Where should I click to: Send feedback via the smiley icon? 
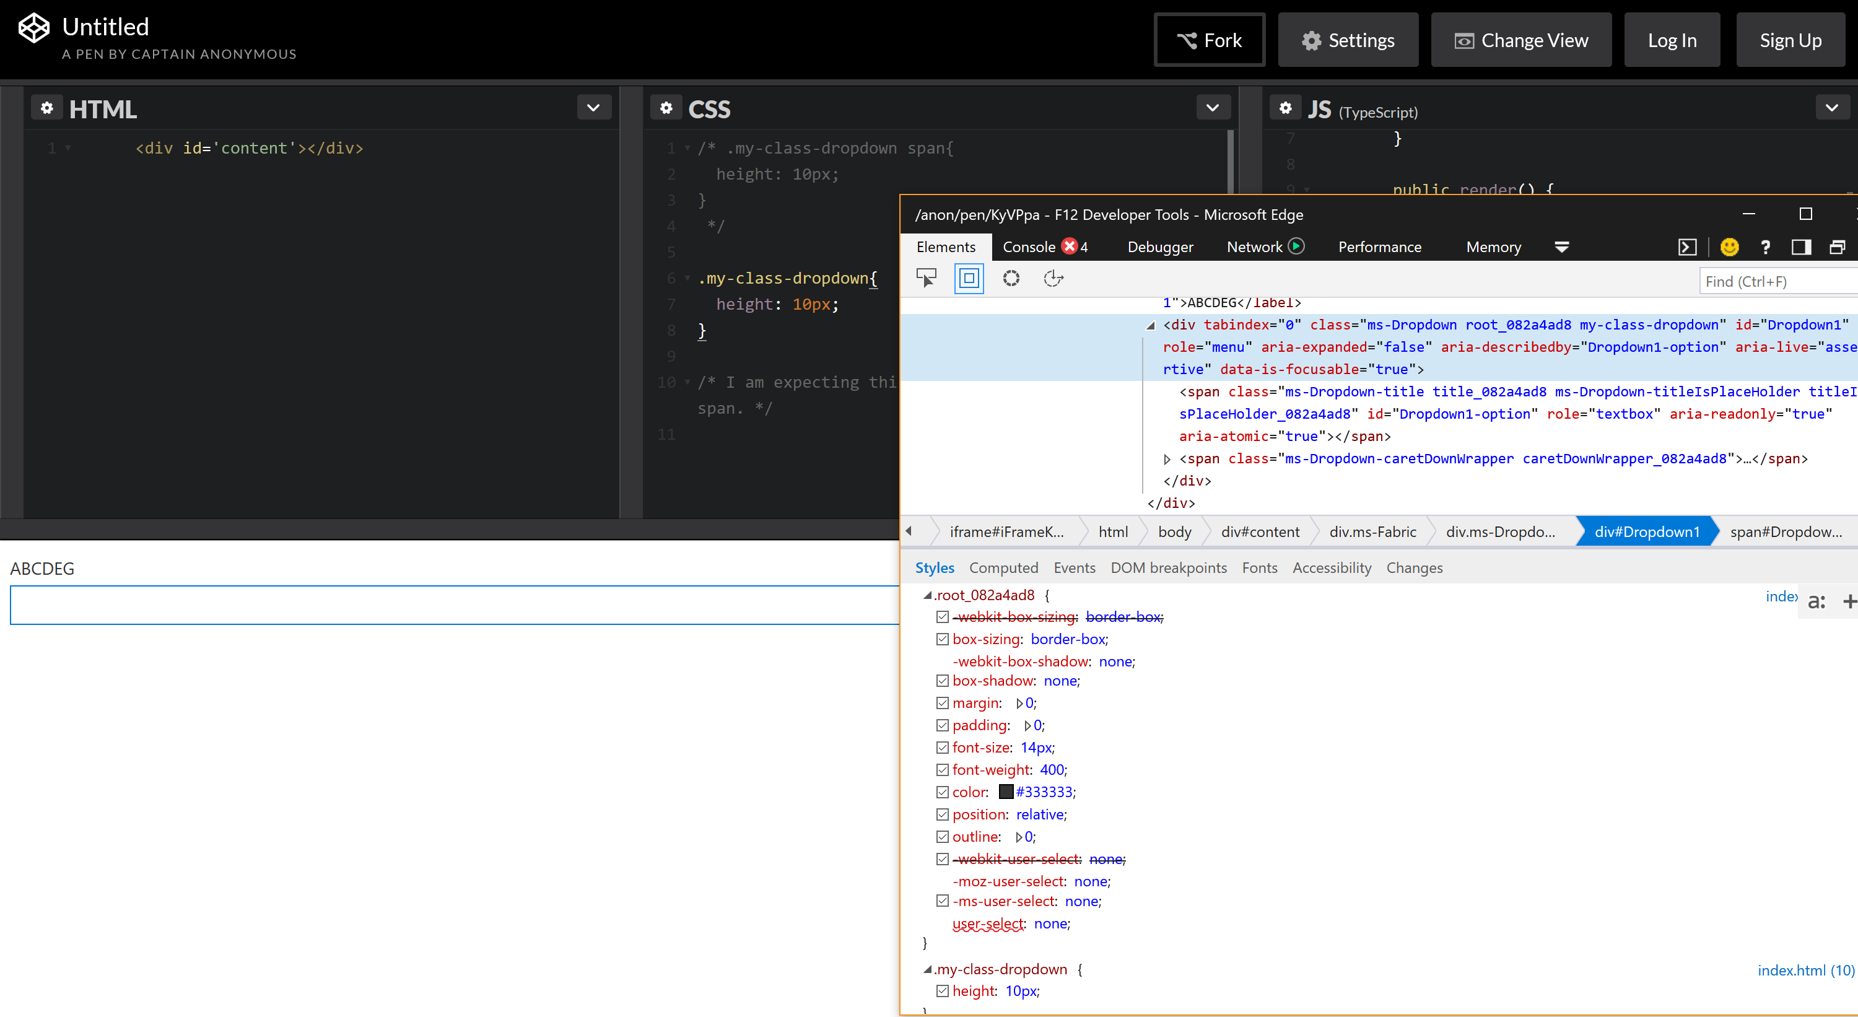point(1730,247)
